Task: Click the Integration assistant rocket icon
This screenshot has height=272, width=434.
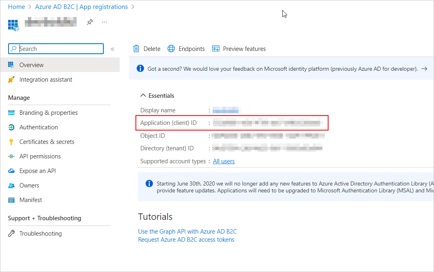Action: (11, 80)
